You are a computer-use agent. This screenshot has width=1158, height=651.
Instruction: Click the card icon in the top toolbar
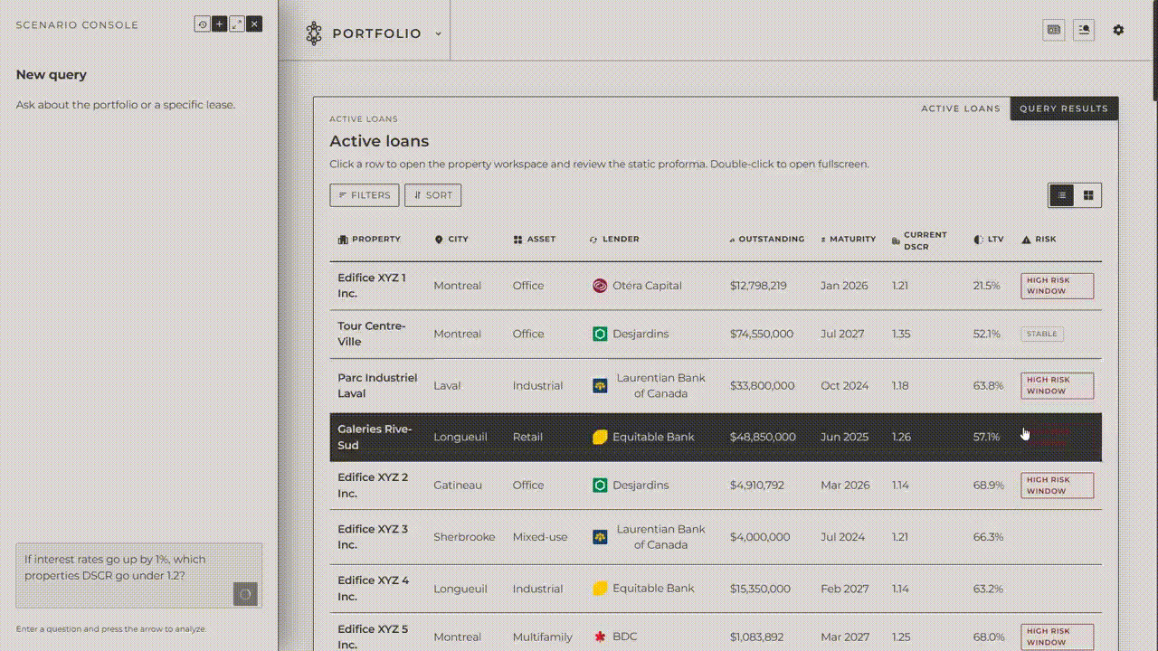pos(1053,30)
